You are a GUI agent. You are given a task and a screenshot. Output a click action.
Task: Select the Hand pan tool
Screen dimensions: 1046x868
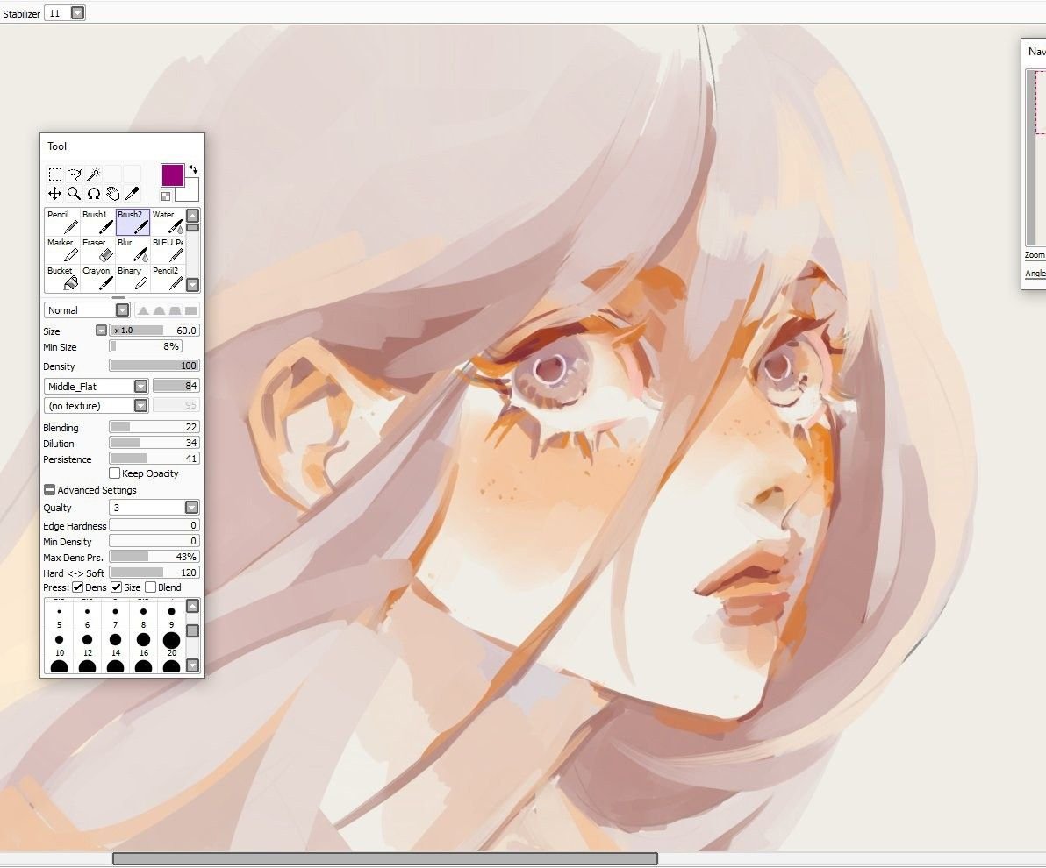tap(112, 194)
